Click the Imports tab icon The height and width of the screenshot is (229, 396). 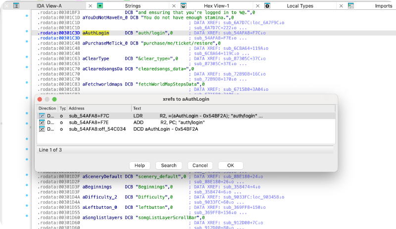tap(351, 6)
